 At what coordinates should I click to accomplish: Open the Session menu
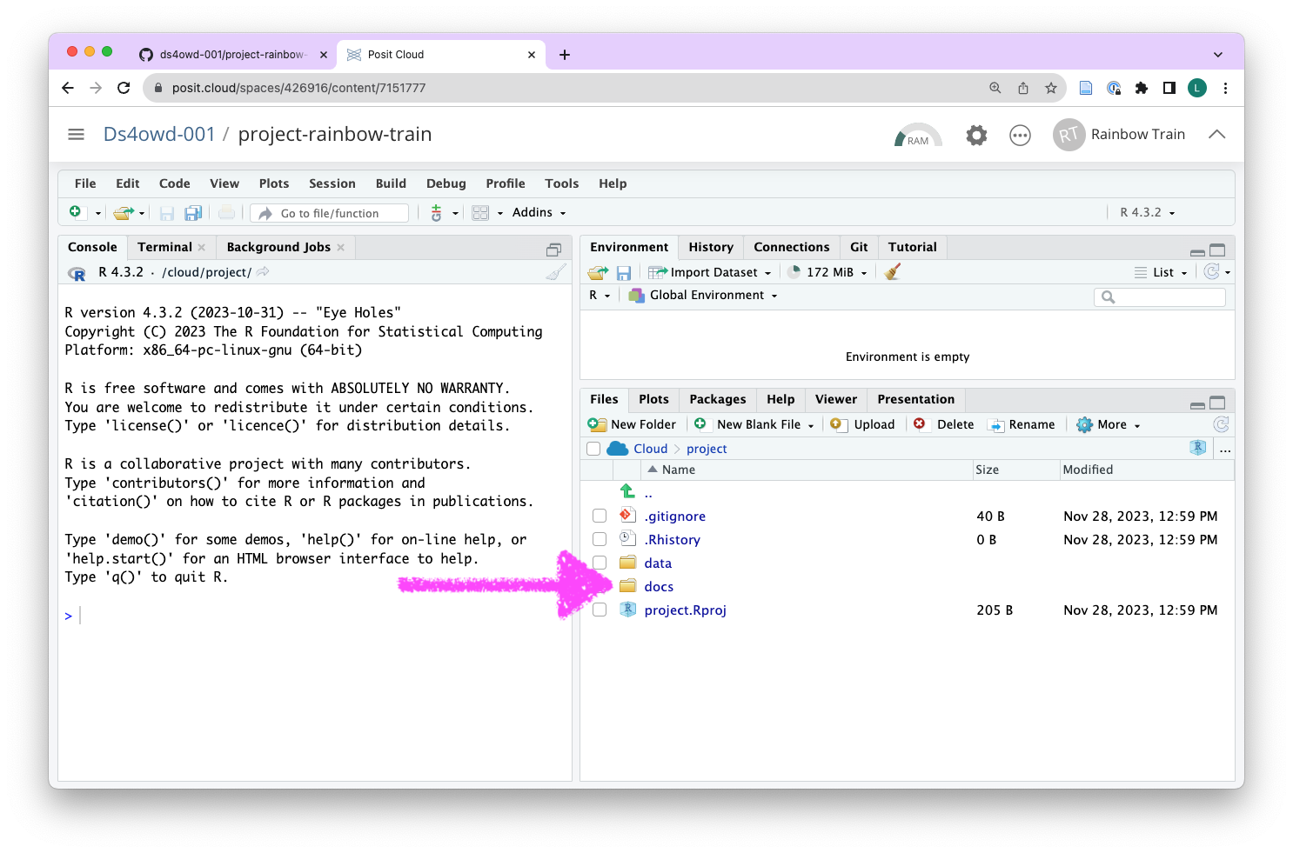332,183
